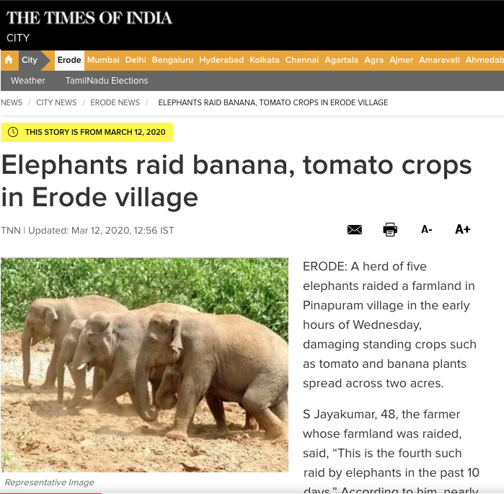
Task: Go to the Mumbai city tab
Action: tap(103, 60)
